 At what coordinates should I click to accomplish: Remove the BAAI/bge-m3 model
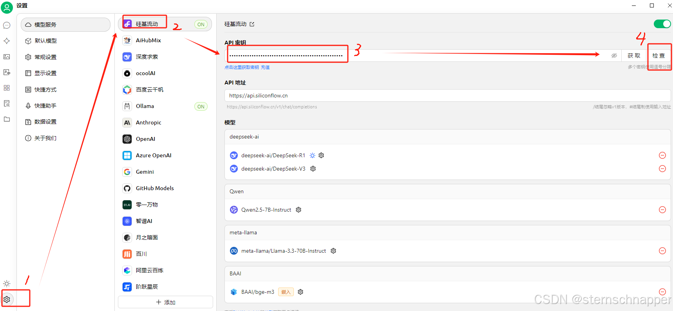click(662, 292)
